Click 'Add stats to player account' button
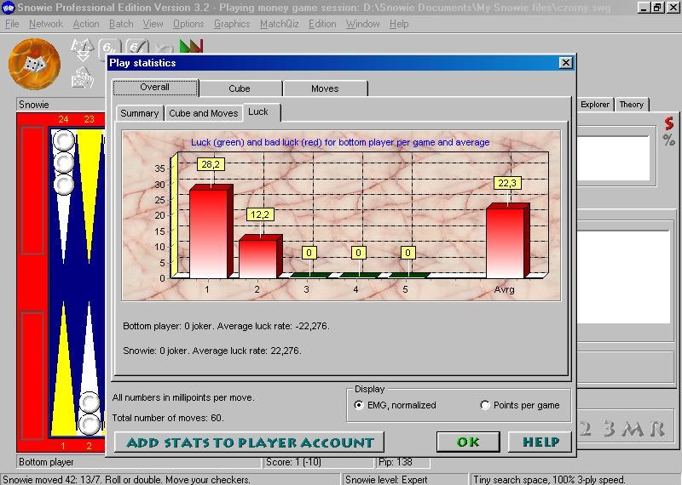Image resolution: width=682 pixels, height=485 pixels. click(x=249, y=442)
